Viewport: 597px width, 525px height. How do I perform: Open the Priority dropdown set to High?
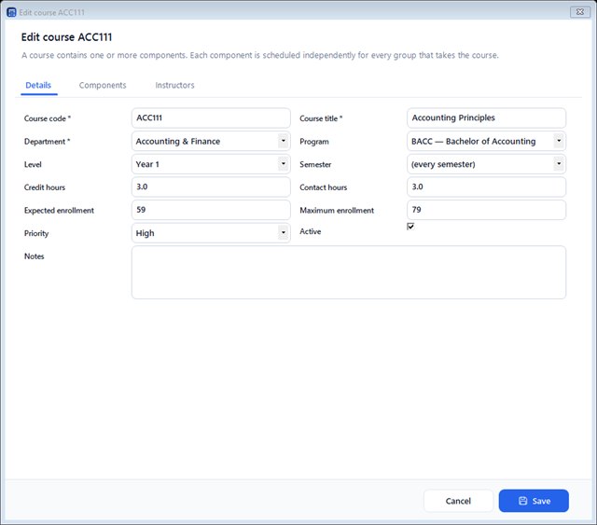(211, 233)
